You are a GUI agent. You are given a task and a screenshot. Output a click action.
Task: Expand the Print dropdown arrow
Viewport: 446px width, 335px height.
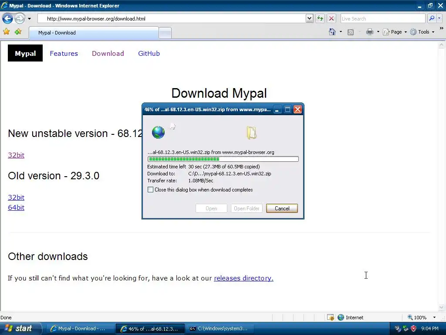coord(378,32)
